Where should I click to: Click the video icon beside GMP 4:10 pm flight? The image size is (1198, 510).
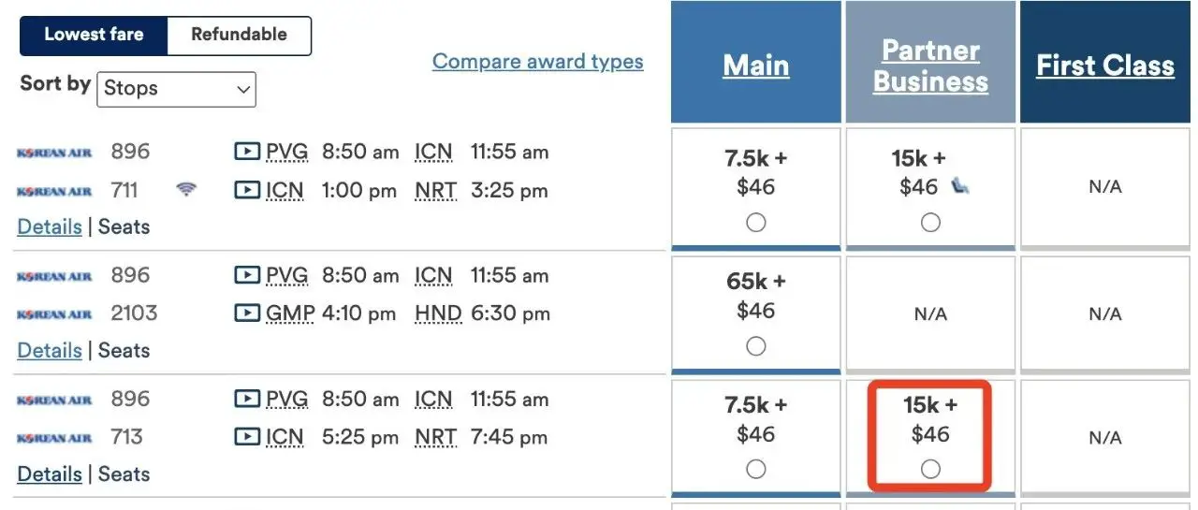pyautogui.click(x=246, y=313)
